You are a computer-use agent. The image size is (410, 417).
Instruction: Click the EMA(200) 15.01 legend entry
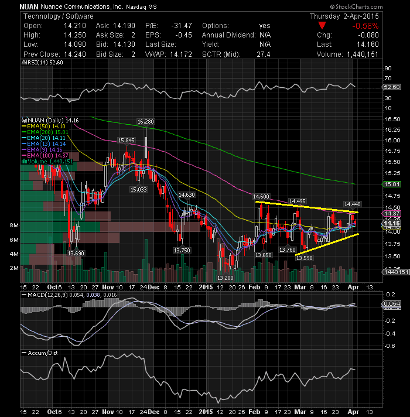[x=45, y=132]
